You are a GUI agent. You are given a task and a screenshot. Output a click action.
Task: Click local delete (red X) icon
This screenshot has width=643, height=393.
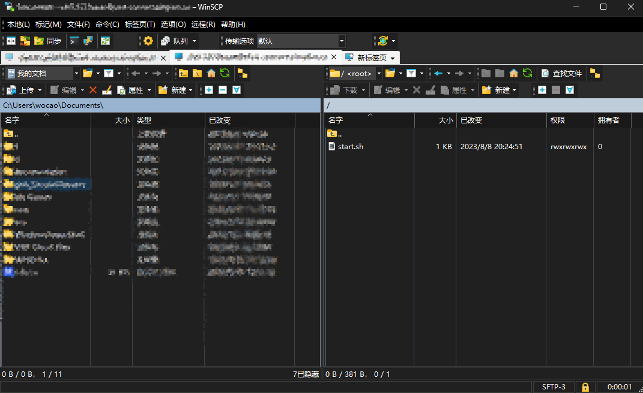[x=92, y=90]
